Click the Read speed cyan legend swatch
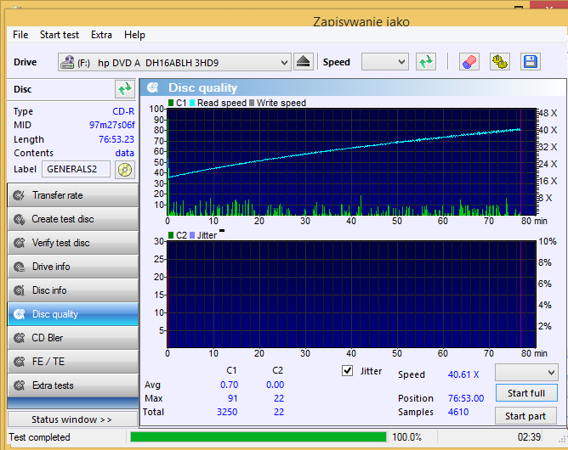Viewport: 568px width, 450px height. [x=192, y=103]
